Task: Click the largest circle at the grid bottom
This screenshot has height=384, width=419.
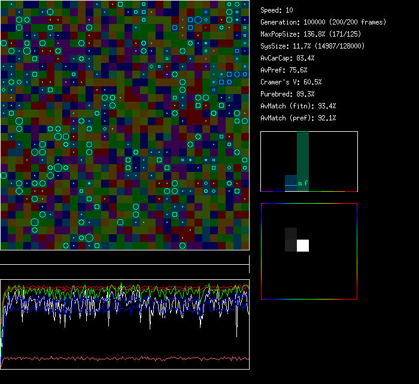Action: 89,238
